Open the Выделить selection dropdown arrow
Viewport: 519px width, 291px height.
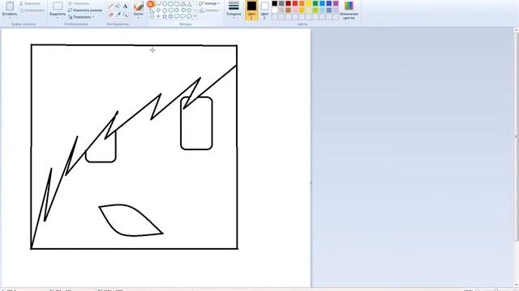click(58, 17)
